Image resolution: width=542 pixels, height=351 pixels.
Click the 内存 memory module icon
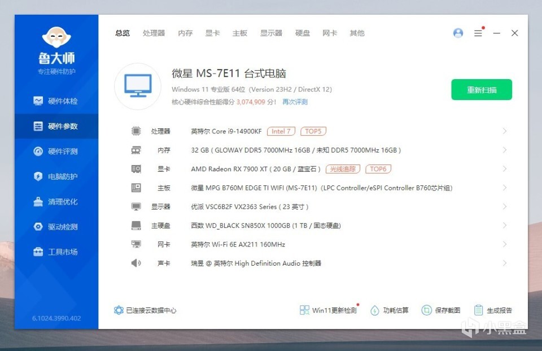pos(136,150)
